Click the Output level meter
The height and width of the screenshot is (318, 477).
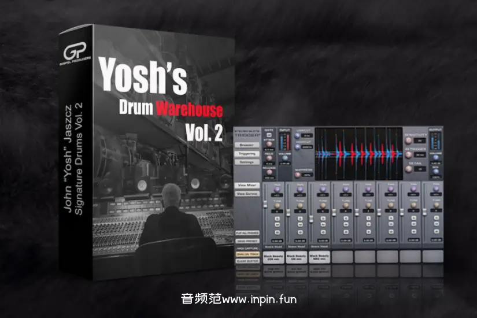pyautogui.click(x=435, y=141)
